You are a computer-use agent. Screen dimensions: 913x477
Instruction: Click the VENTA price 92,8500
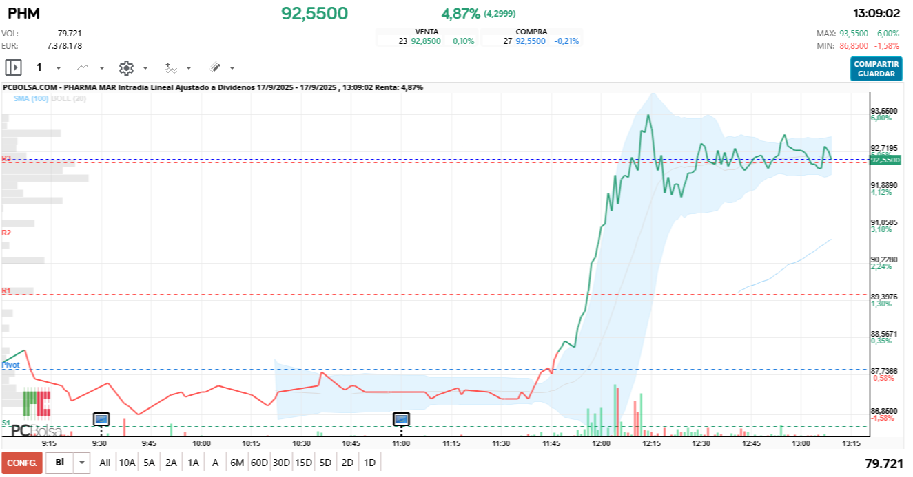[x=424, y=41]
